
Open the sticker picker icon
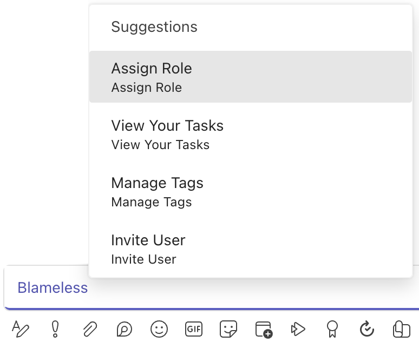coord(228,329)
